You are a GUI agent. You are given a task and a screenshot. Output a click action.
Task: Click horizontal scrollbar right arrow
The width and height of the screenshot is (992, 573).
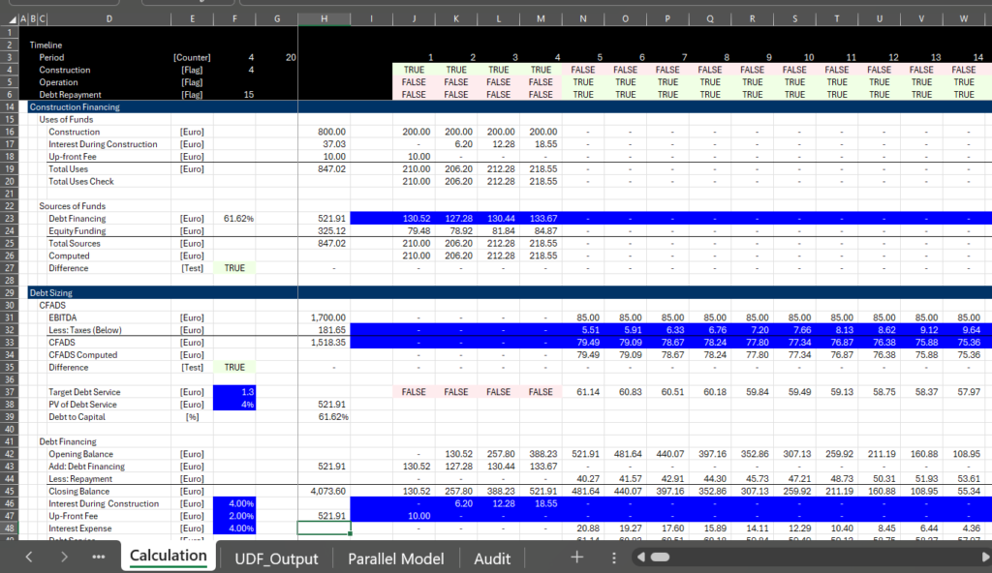coord(984,558)
